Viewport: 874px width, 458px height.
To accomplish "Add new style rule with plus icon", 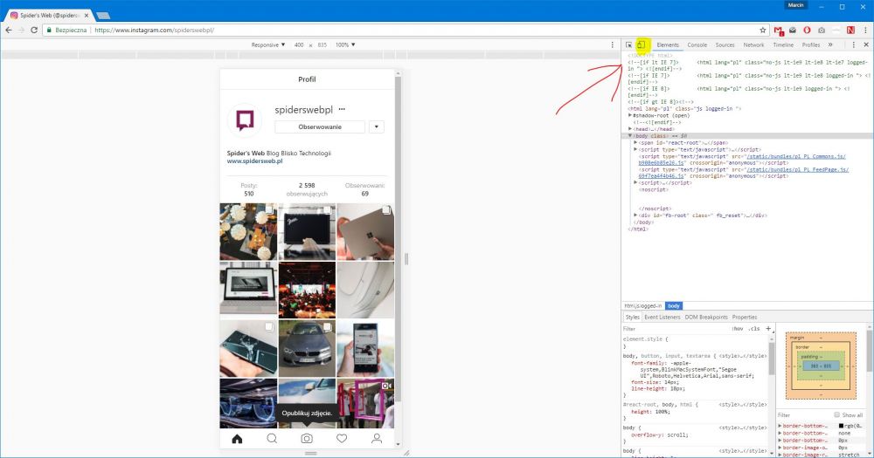I will tap(768, 328).
